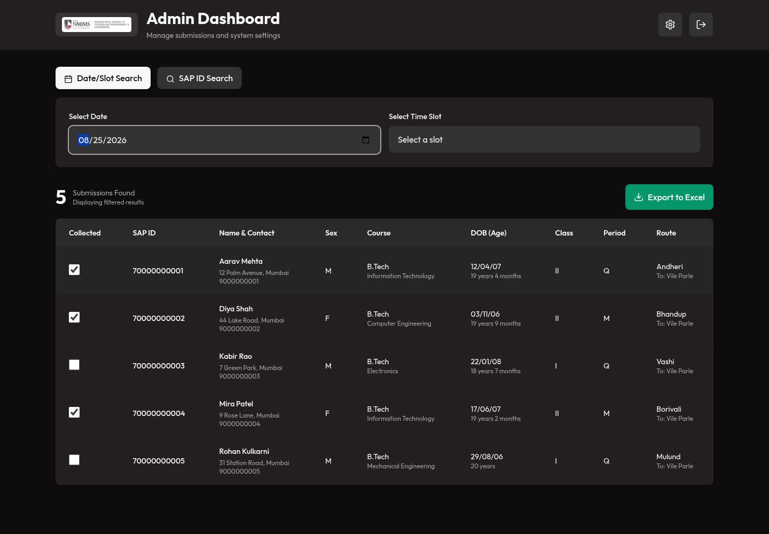
Task: Click the Electronics course text
Action: pos(382,371)
